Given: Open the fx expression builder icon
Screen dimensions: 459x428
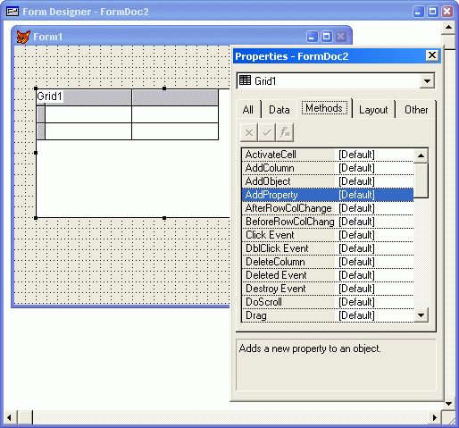Looking at the screenshot, I should point(285,132).
